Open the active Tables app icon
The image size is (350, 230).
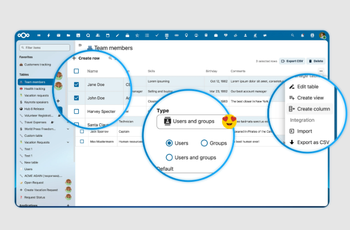(x=167, y=35)
